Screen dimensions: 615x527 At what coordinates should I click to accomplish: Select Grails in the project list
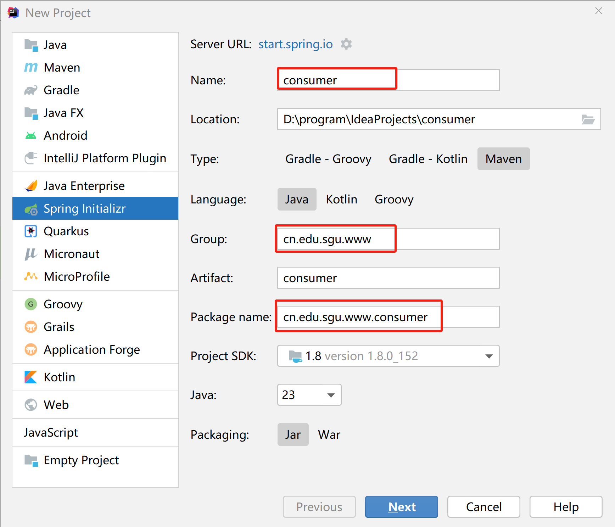click(95, 327)
